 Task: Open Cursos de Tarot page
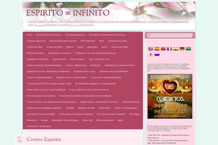click(x=35, y=47)
